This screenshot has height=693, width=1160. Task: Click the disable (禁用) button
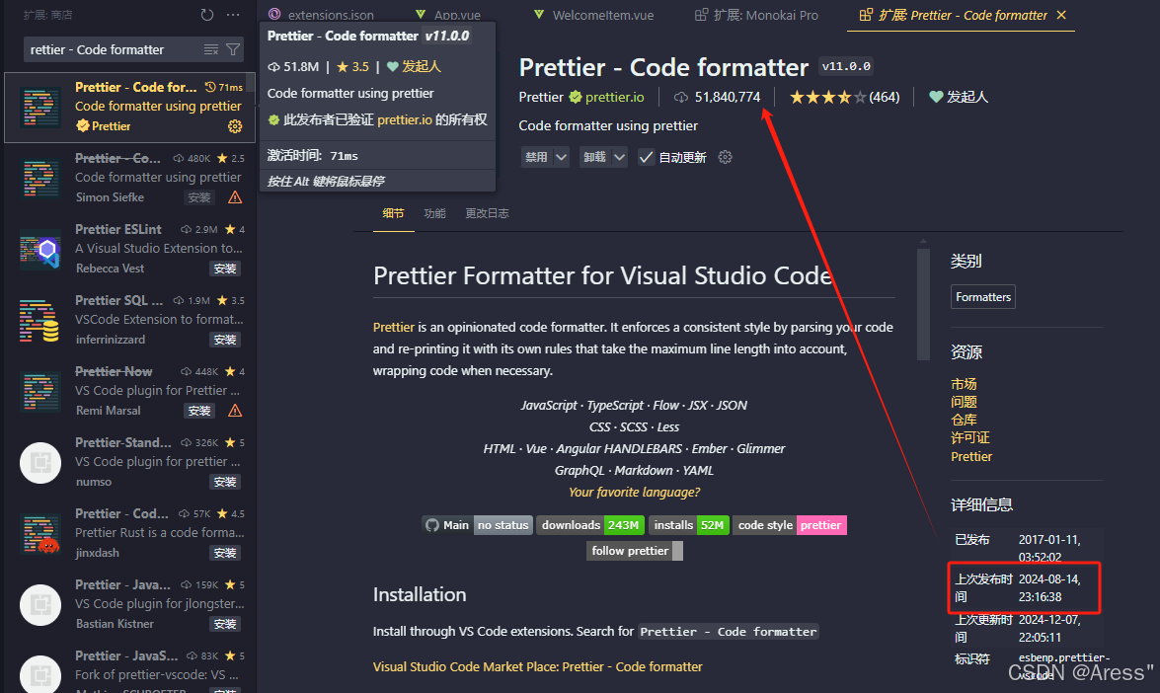tap(536, 157)
